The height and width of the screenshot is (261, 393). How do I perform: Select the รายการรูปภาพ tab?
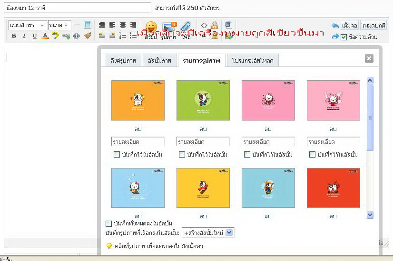point(202,60)
